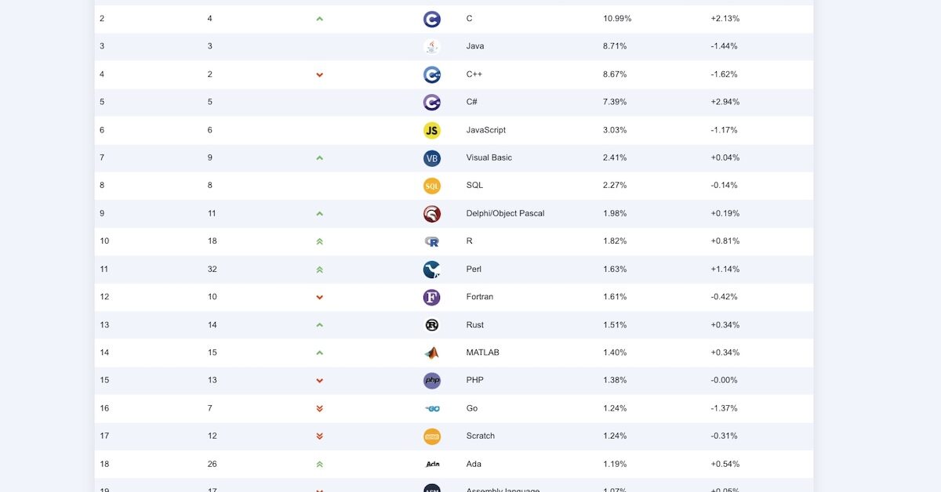Viewport: 941px width, 492px height.
Task: Click the Visual Basic VB icon
Action: point(432,157)
